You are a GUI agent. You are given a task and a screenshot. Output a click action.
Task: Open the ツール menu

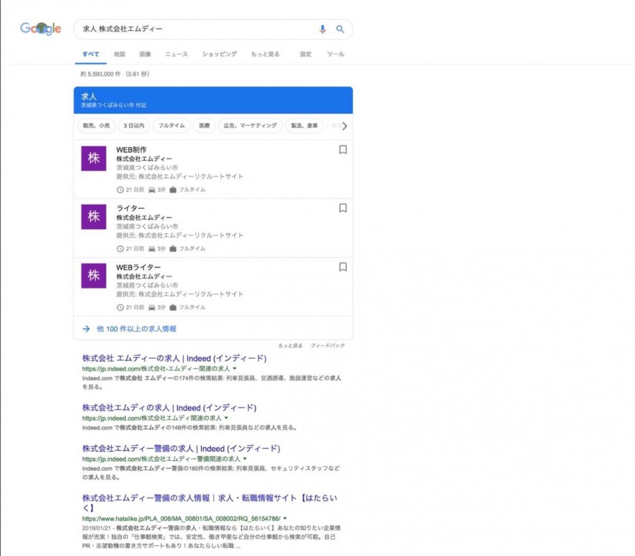pos(335,54)
